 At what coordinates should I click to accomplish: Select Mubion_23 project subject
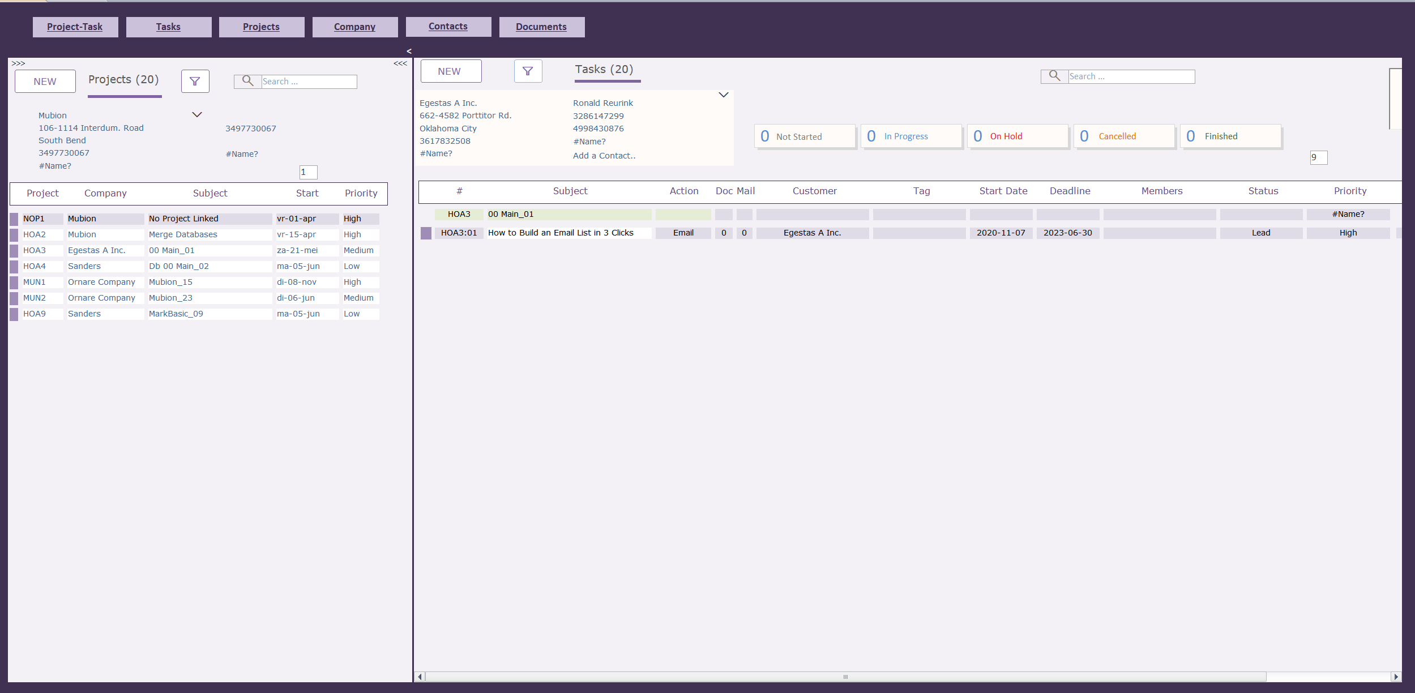(210, 298)
